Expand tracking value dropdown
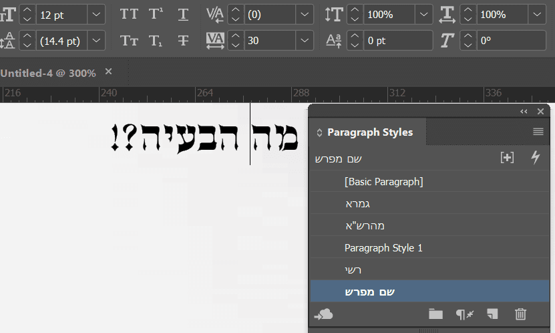Screen dimensions: 555x333 pos(304,41)
